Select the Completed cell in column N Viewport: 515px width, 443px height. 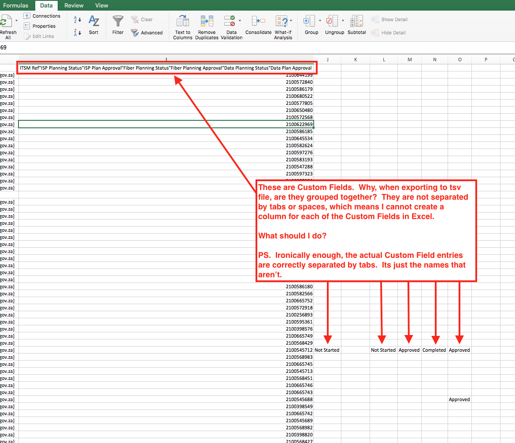pos(434,350)
